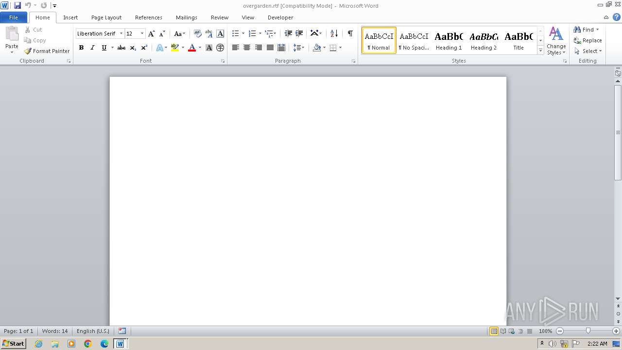Open Paragraph dialog launcher
The height and width of the screenshot is (350, 622).
pos(354,61)
